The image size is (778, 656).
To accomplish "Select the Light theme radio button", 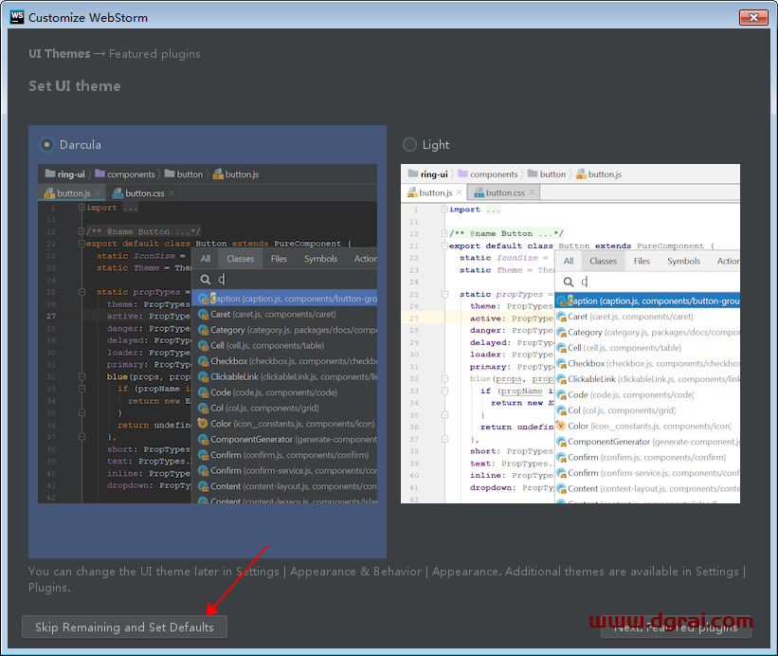I will point(409,144).
